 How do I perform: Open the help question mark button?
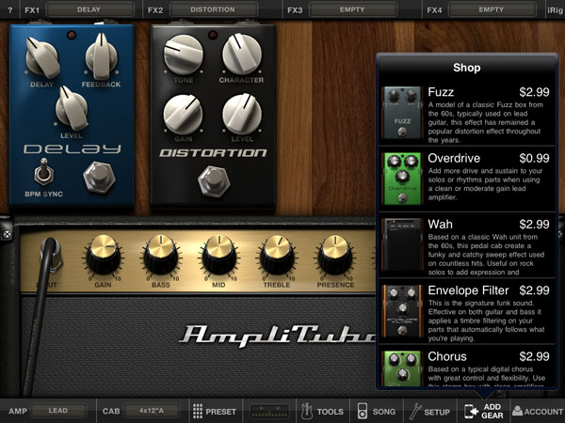[9, 10]
